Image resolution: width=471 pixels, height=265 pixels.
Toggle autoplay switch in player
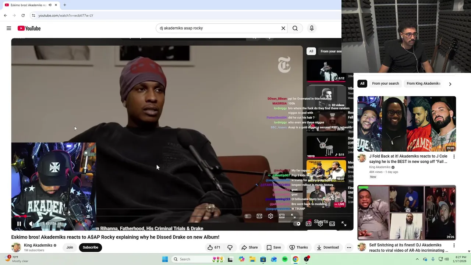tap(297, 224)
